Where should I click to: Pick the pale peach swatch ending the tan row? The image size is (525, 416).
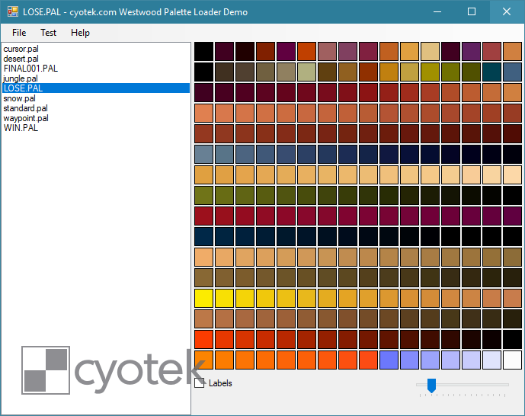point(512,174)
